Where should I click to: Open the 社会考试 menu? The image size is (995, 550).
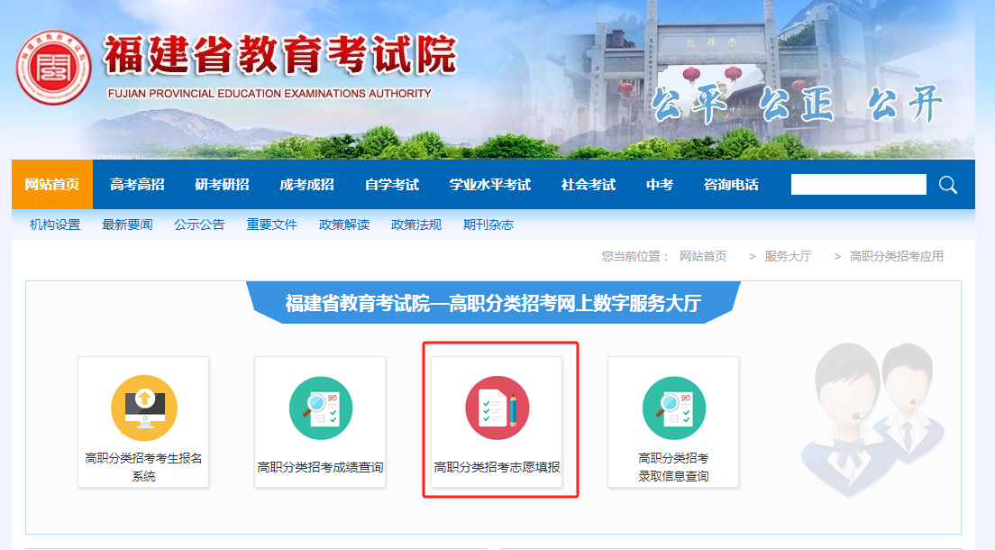pos(590,184)
